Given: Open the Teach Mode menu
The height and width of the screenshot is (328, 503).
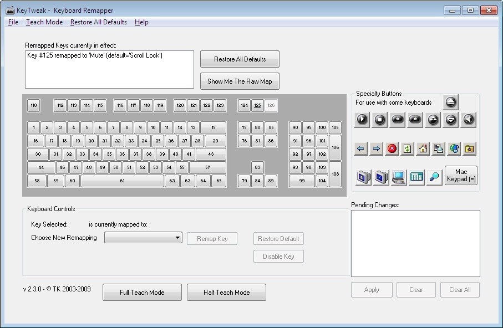Looking at the screenshot, I should [x=44, y=22].
